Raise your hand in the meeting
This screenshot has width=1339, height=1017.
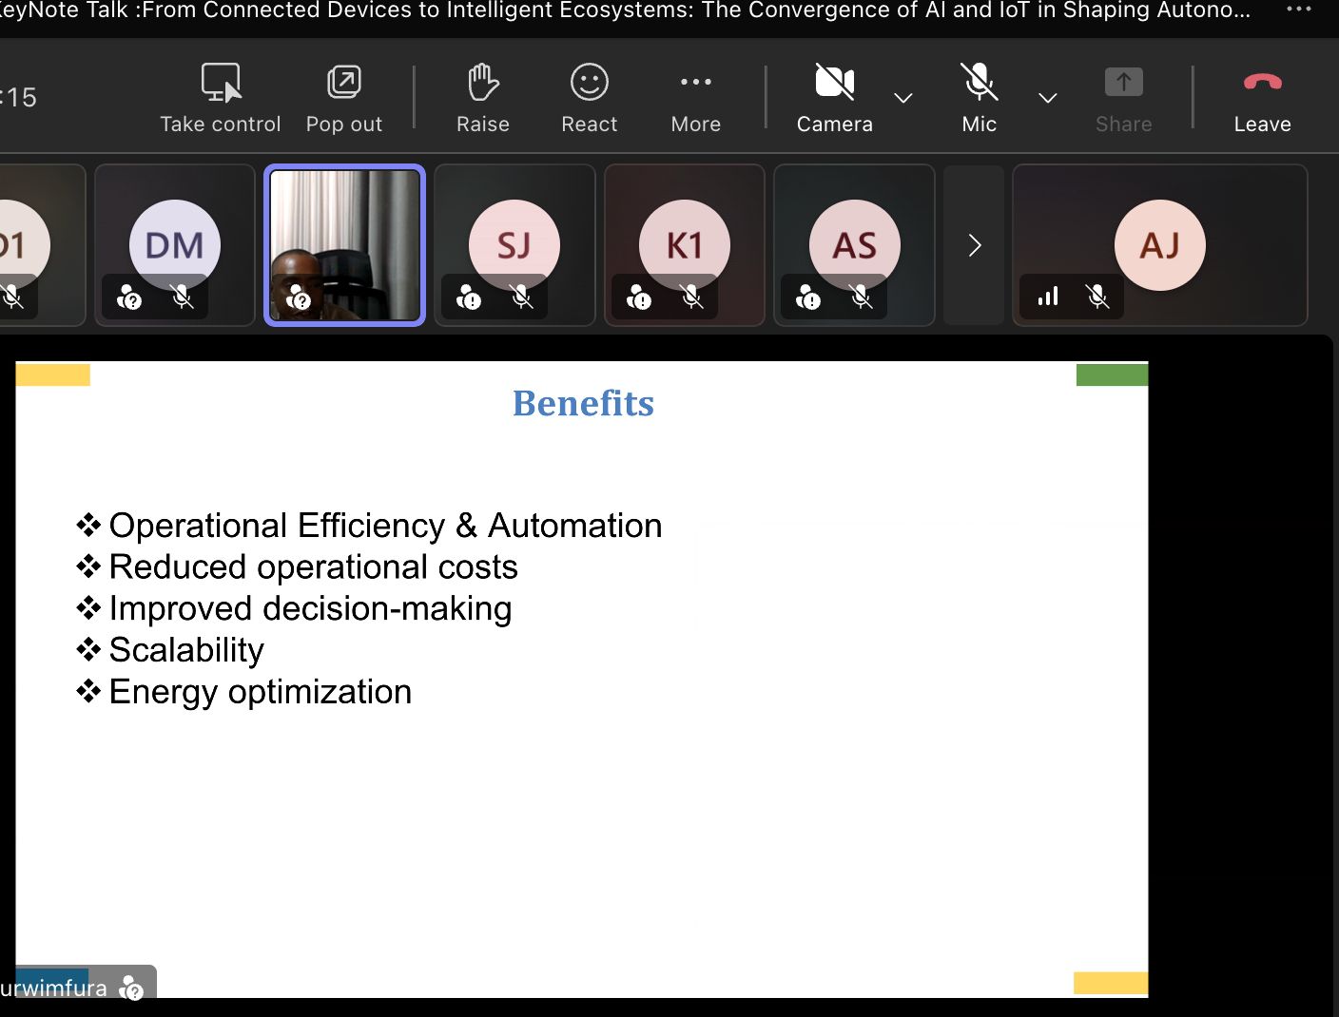tap(483, 84)
